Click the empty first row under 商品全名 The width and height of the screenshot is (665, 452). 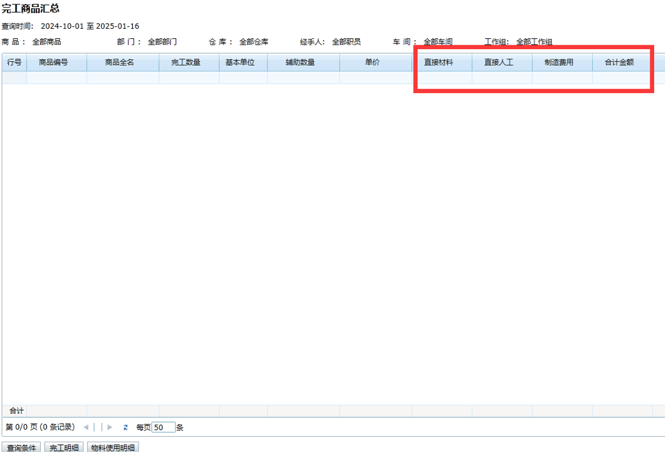122,78
